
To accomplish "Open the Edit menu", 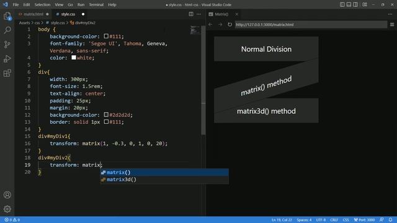I will (27, 4).
